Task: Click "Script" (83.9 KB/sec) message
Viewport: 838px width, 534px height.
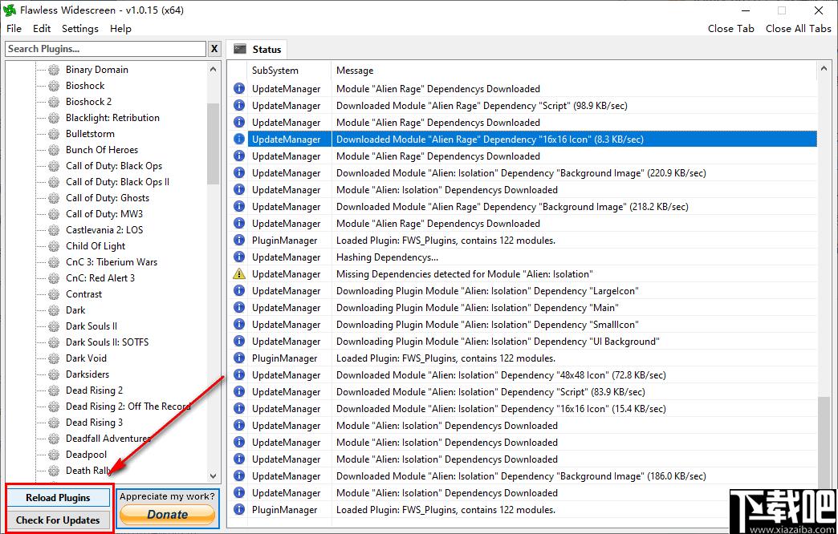Action: (x=490, y=391)
